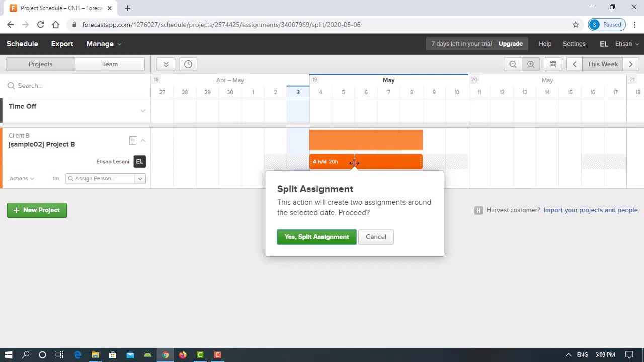Expand the Time Off row
Viewport: 644px width, 362px height.
pos(143,110)
